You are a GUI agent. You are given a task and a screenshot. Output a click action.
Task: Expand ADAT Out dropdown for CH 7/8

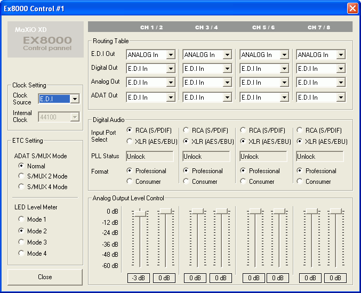tap(341, 97)
